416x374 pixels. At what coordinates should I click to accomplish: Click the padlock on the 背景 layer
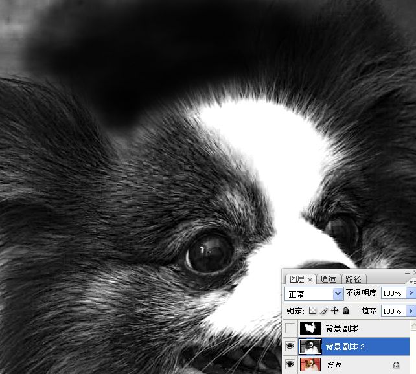click(x=396, y=366)
